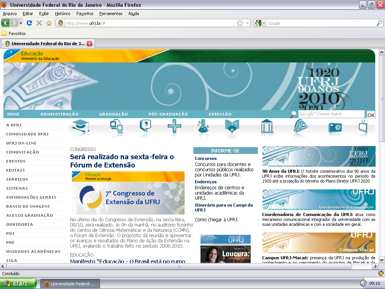This screenshot has width=385, height=289.
Task: Open the back/forward history dropdown arrow
Action: pos(21,23)
